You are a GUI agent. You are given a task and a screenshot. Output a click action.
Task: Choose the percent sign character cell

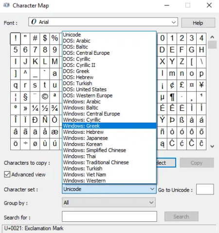(x=55, y=39)
